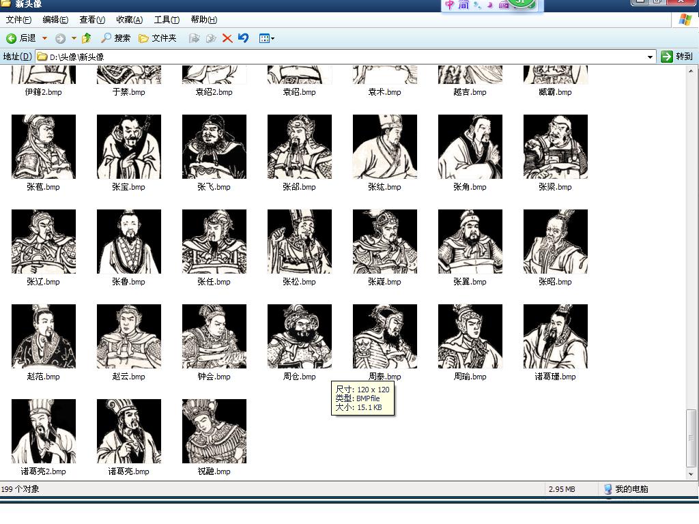699x524 pixels.
Task: Click the Move To folder icon
Action: [x=194, y=38]
